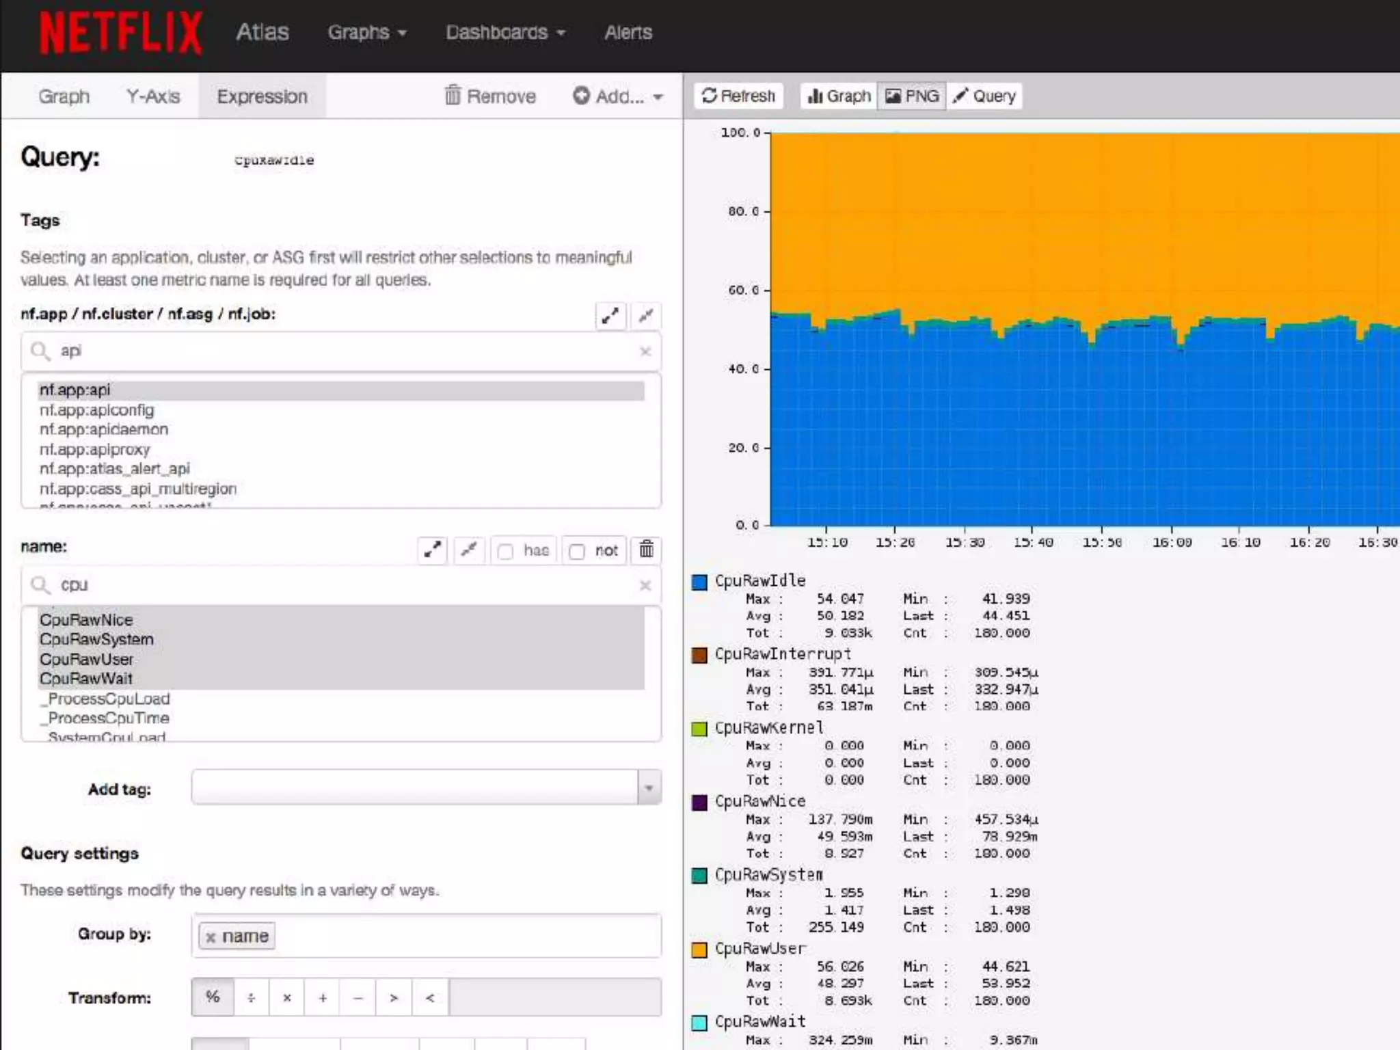This screenshot has width=1400, height=1050.
Task: Enable the 'has' checkbox
Action: click(506, 551)
